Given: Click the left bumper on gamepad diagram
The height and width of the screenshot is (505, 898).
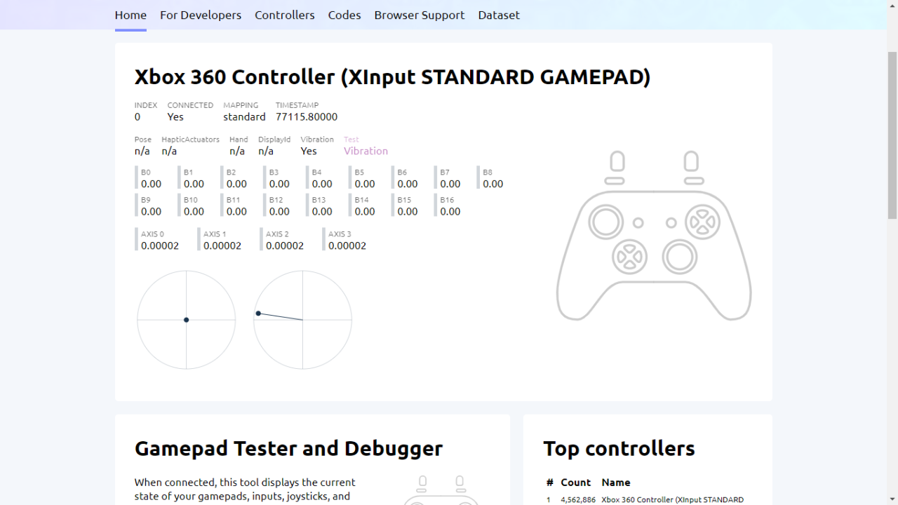Looking at the screenshot, I should (615, 181).
